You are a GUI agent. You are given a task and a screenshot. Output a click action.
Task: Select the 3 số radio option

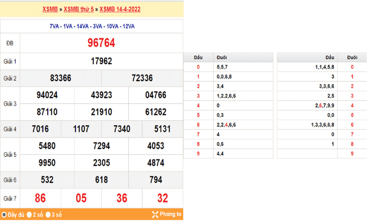[48, 214]
